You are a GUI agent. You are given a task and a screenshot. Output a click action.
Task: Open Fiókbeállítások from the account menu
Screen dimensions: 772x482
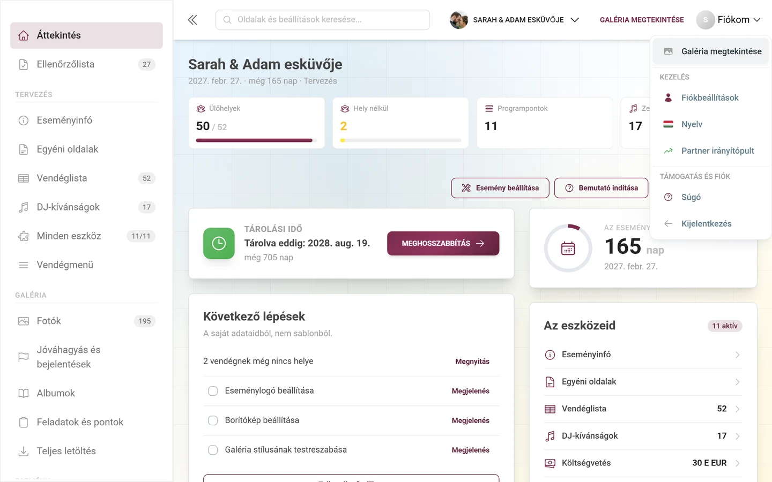pos(711,98)
